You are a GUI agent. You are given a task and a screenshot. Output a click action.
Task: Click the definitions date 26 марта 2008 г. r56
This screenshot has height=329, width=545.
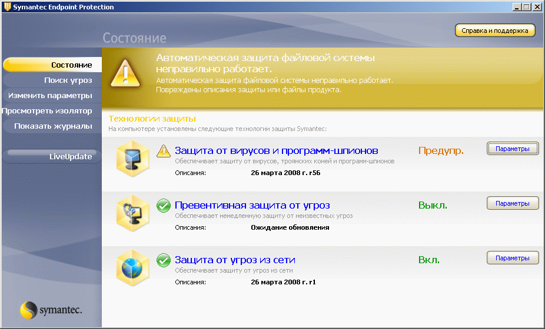pos(285,173)
